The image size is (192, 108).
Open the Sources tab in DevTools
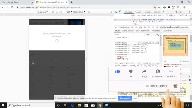tap(147, 12)
